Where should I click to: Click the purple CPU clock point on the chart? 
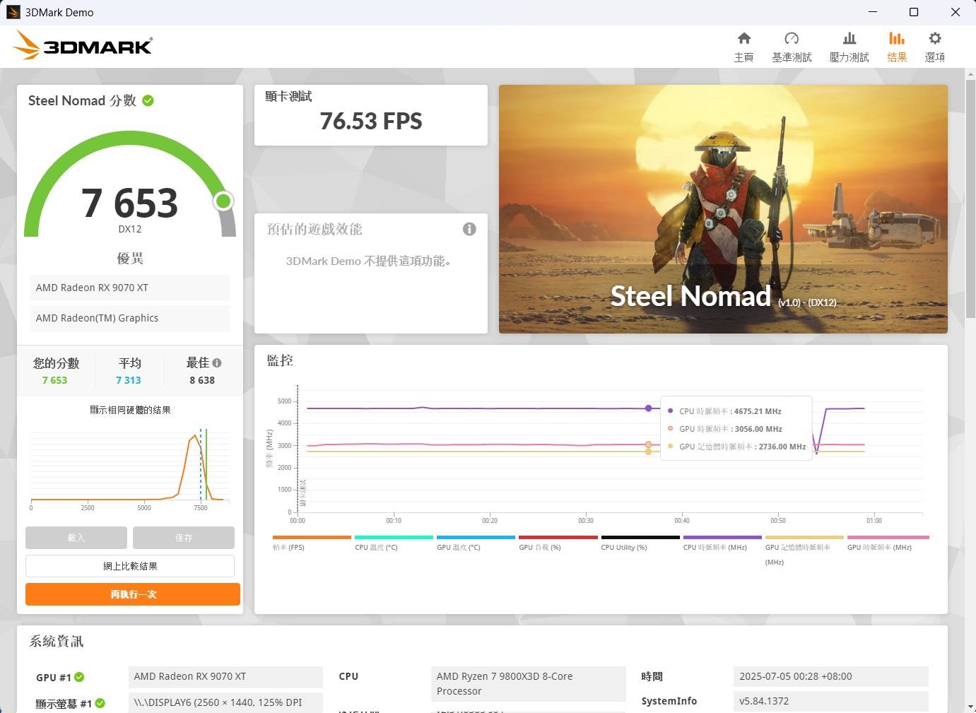click(649, 408)
